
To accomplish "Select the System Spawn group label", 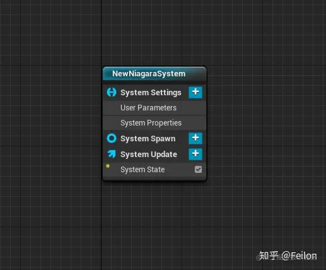I will coord(148,139).
